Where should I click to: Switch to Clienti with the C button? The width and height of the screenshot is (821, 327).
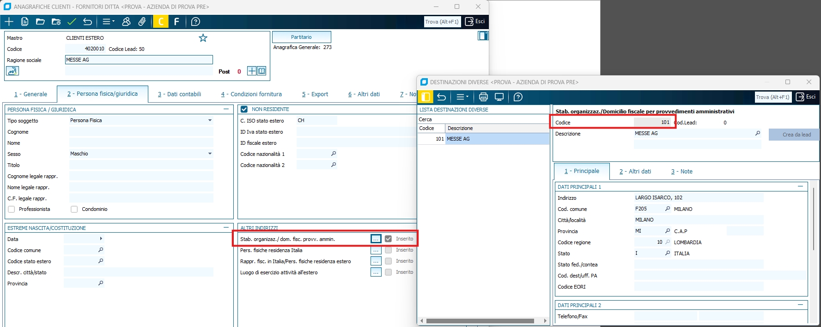pos(161,22)
